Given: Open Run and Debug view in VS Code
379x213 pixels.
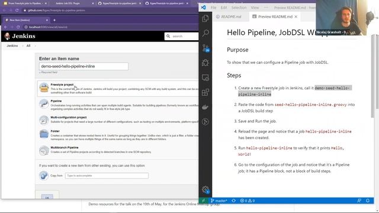Looking at the screenshot, I should pos(205,63).
